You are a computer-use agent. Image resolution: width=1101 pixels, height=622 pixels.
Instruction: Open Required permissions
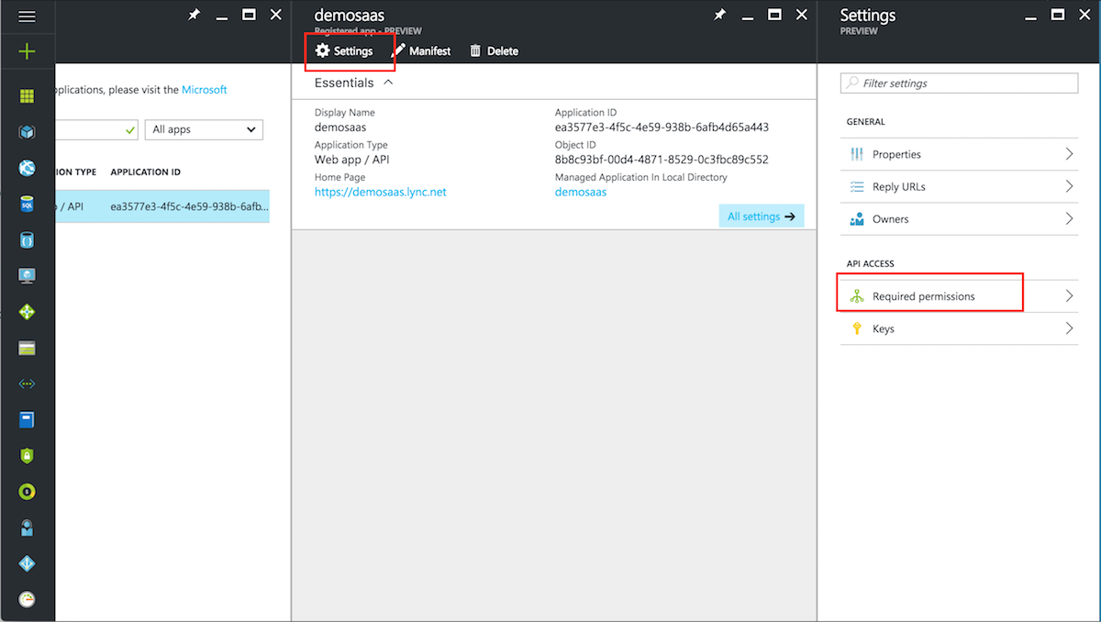(x=959, y=296)
